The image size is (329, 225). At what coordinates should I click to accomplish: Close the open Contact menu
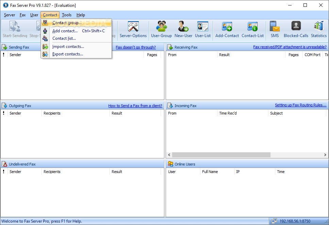point(50,15)
